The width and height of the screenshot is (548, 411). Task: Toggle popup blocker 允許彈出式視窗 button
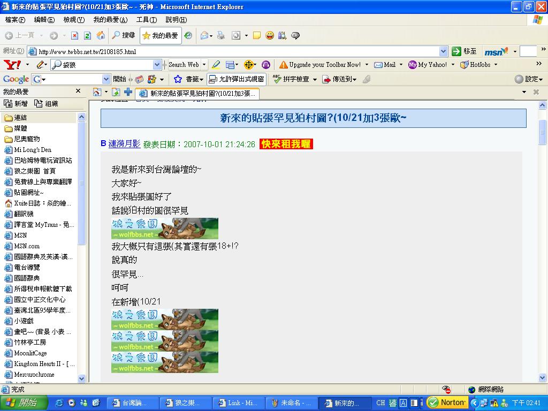click(x=237, y=79)
